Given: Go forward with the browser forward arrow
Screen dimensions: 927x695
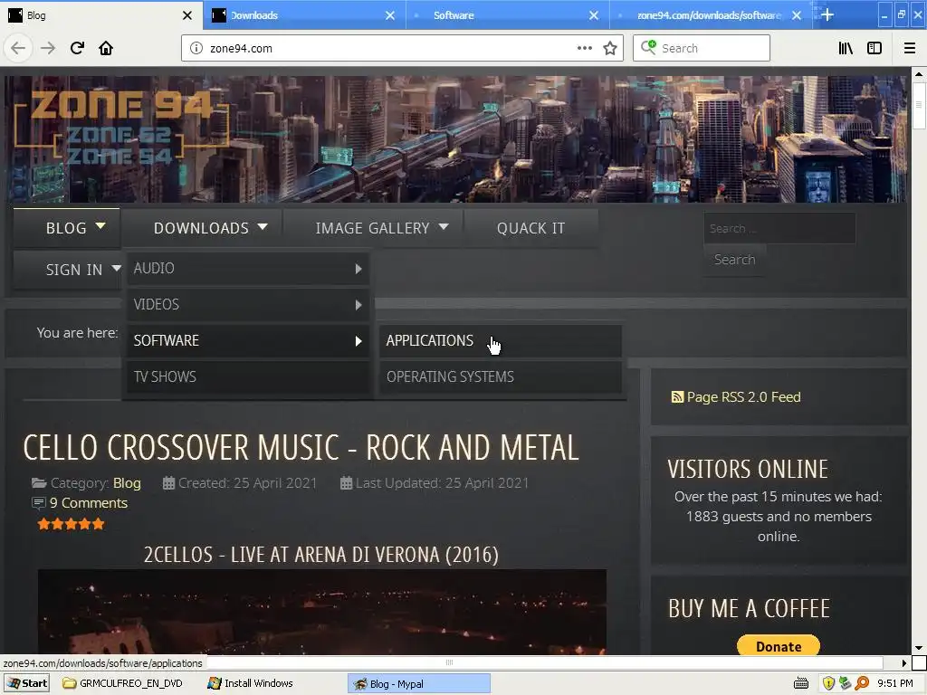Looking at the screenshot, I should pos(48,49).
